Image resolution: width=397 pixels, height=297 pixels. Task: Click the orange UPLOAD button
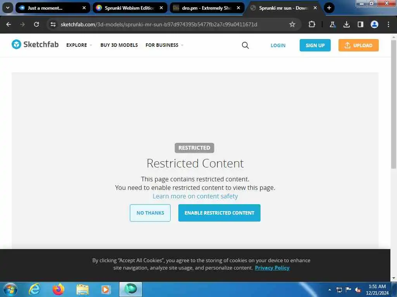click(358, 45)
